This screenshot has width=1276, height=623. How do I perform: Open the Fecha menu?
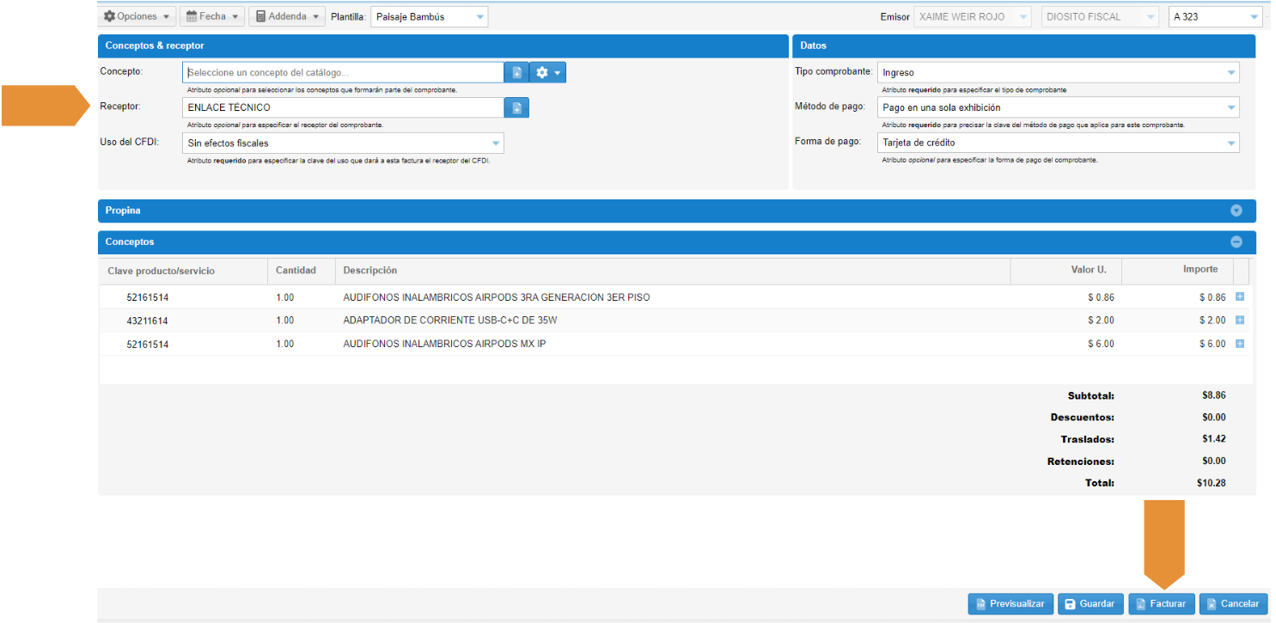coord(212,16)
